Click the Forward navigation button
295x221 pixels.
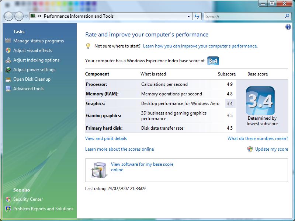click(x=19, y=16)
